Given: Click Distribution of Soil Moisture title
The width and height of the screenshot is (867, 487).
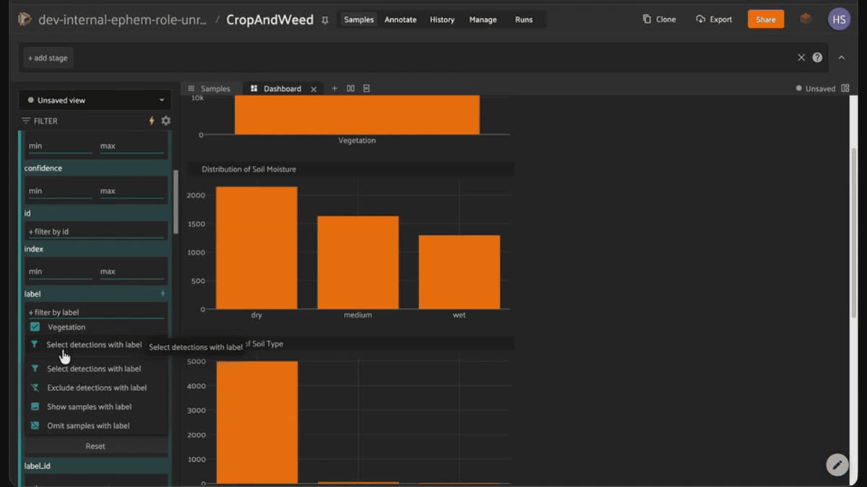Looking at the screenshot, I should click(249, 170).
